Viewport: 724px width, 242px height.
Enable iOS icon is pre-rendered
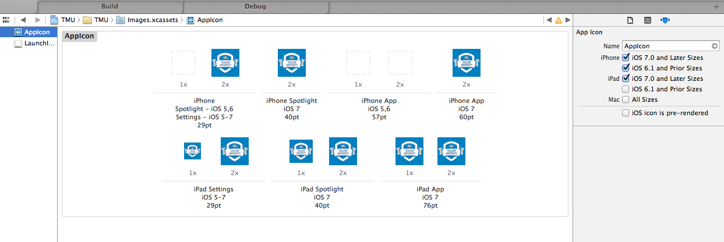[626, 113]
